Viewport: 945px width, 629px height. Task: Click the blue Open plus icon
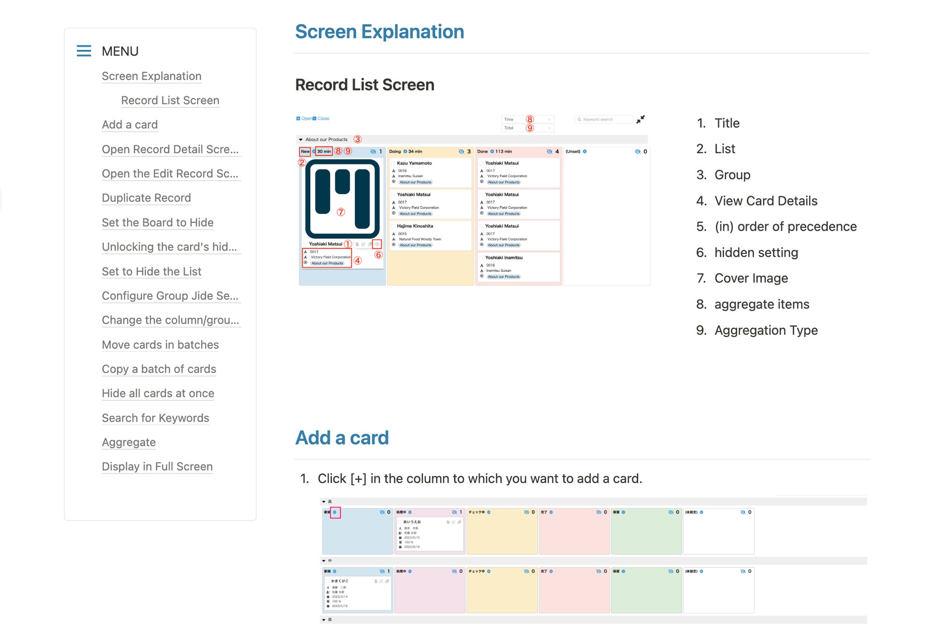tap(298, 119)
